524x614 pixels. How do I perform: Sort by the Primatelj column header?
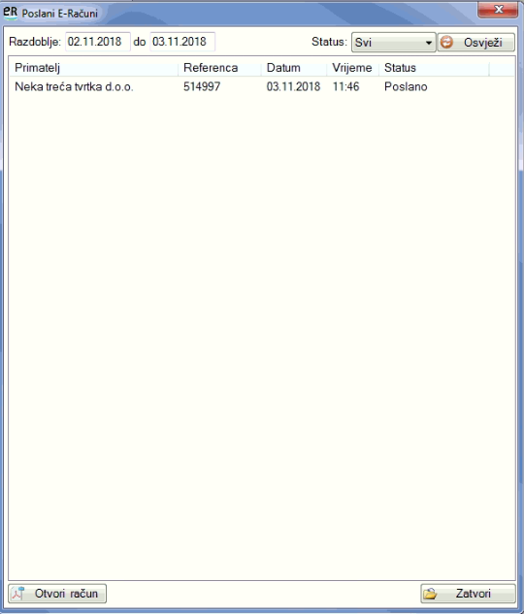tap(93, 68)
